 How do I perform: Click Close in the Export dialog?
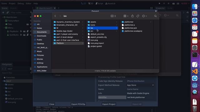click(x=52, y=104)
